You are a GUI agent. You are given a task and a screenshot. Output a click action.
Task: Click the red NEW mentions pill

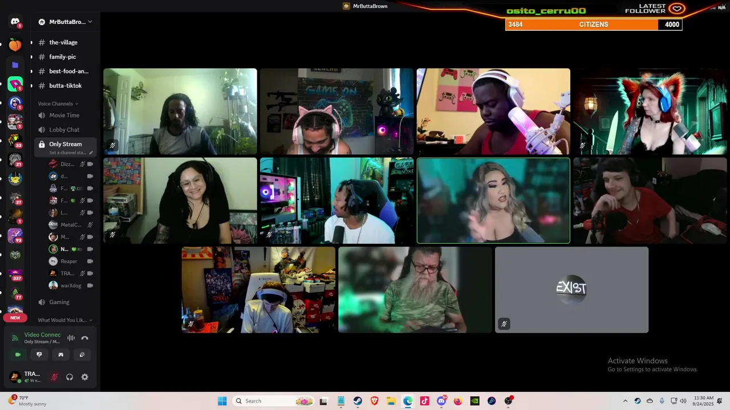(15, 318)
